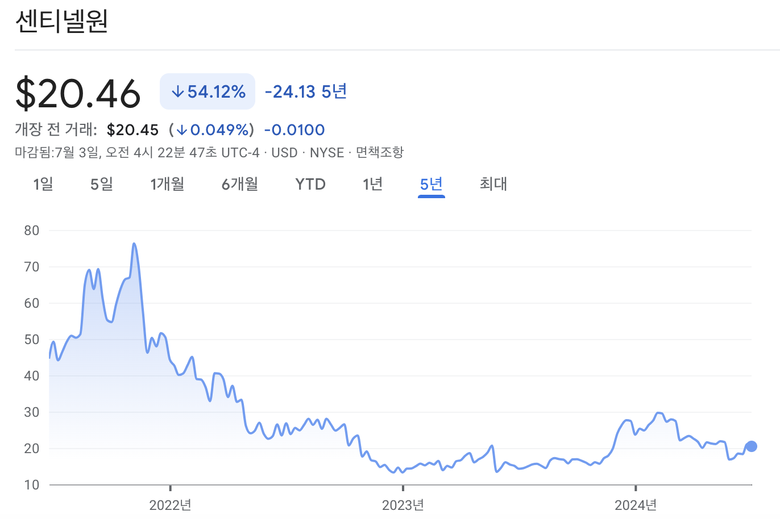Select the 1년 range tab

pyautogui.click(x=372, y=184)
